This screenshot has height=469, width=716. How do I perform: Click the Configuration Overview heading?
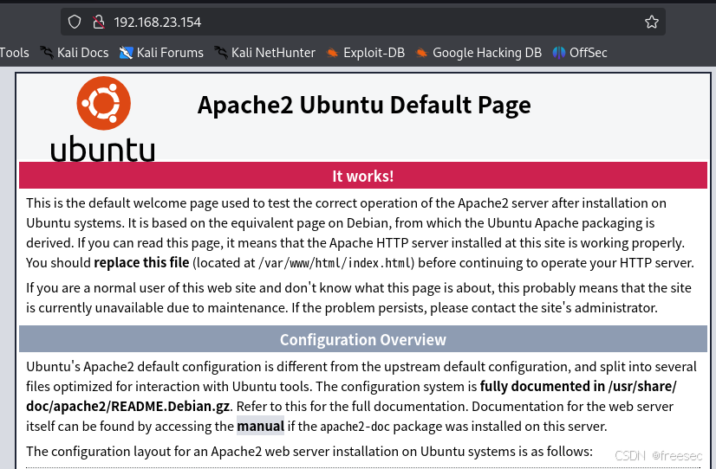pos(363,339)
